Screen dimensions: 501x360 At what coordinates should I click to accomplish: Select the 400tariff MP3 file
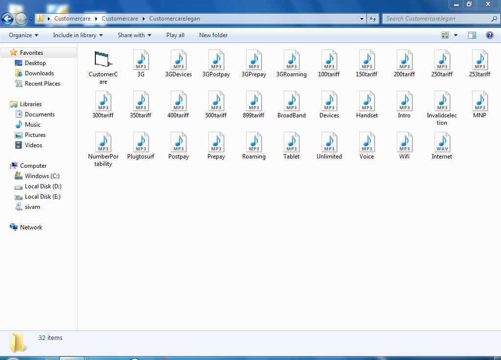pyautogui.click(x=179, y=105)
